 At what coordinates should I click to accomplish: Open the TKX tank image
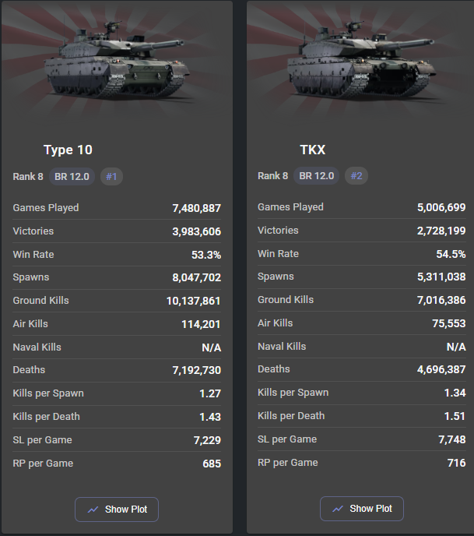pos(361,60)
